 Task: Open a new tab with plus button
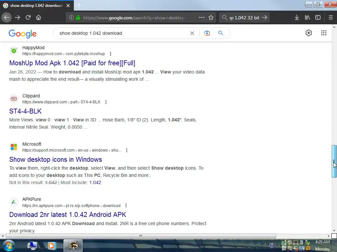click(79, 5)
